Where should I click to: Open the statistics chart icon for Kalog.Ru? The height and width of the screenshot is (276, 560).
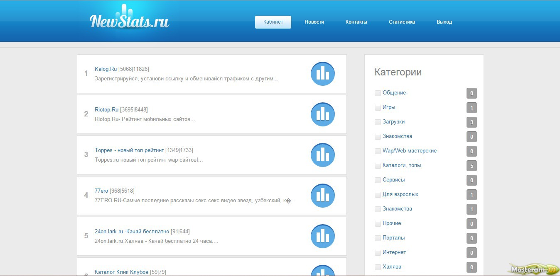pyautogui.click(x=323, y=74)
